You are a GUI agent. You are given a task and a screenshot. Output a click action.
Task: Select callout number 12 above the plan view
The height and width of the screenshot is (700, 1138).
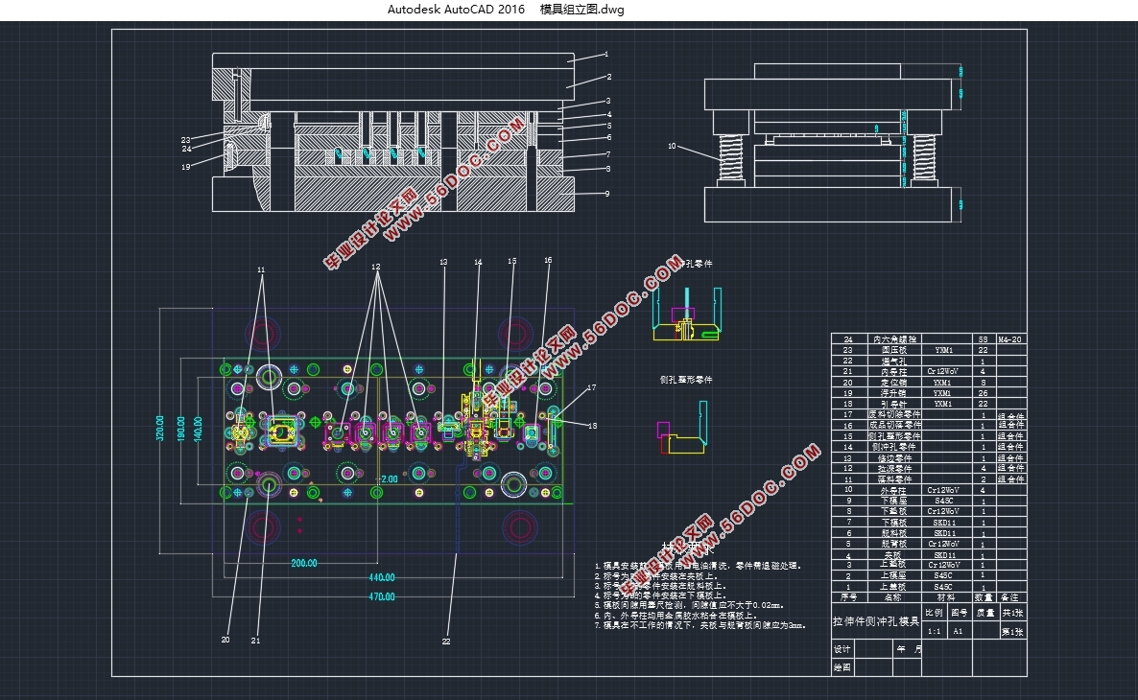[x=376, y=267]
